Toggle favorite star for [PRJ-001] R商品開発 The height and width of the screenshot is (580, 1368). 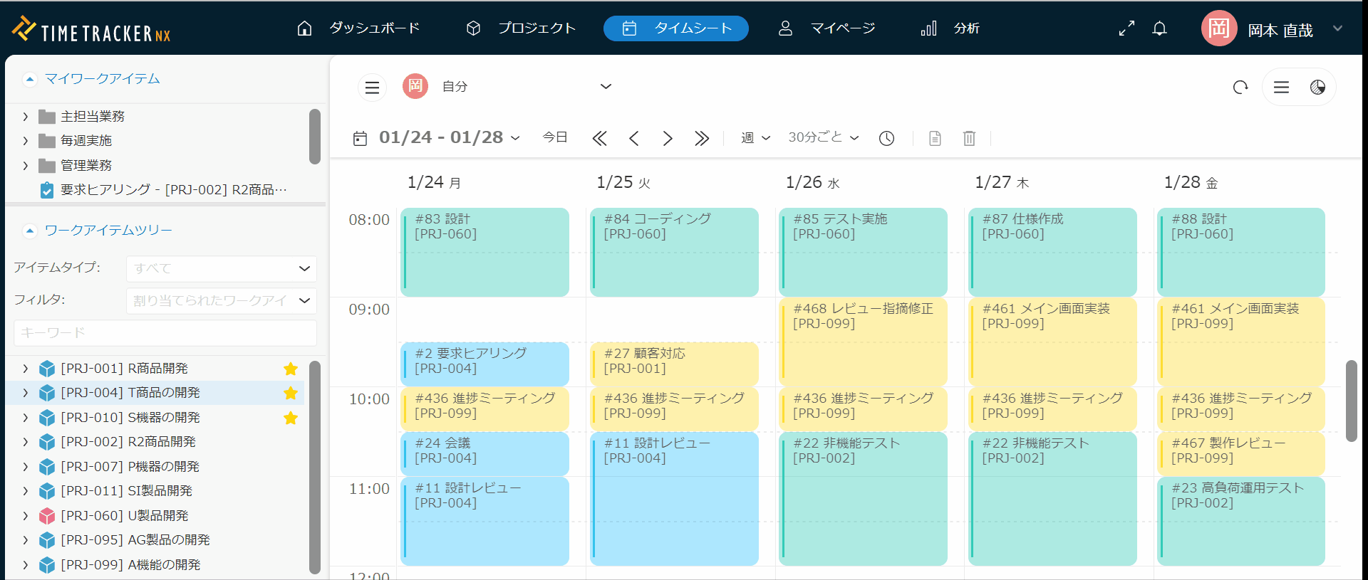pyautogui.click(x=291, y=369)
